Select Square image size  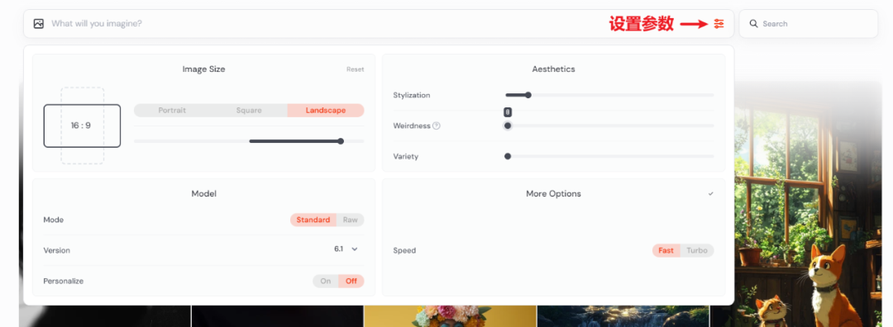pyautogui.click(x=249, y=111)
